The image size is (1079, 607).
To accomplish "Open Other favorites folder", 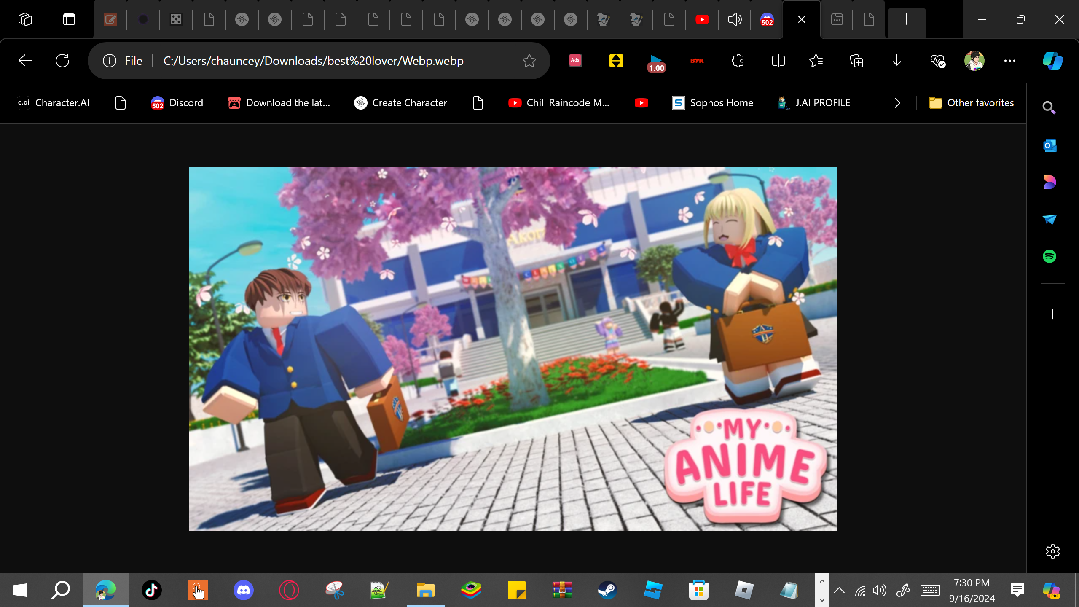I will (971, 103).
